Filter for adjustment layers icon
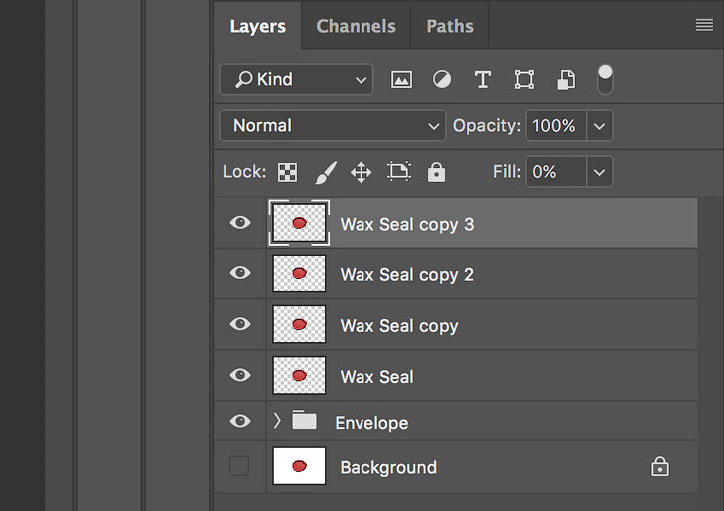724x511 pixels. pos(441,79)
